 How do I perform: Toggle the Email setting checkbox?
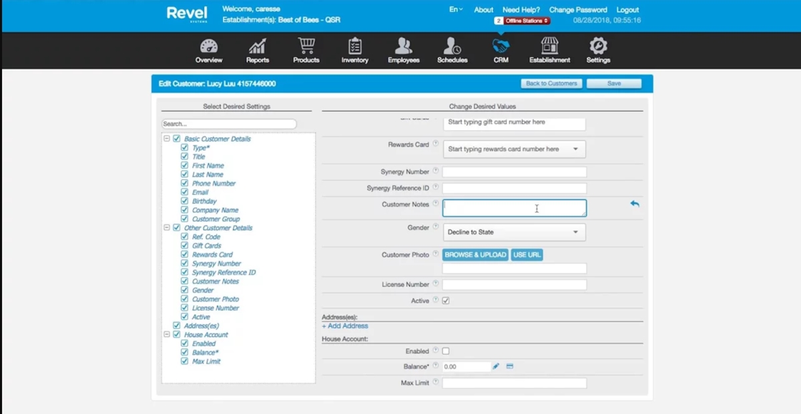(x=185, y=192)
